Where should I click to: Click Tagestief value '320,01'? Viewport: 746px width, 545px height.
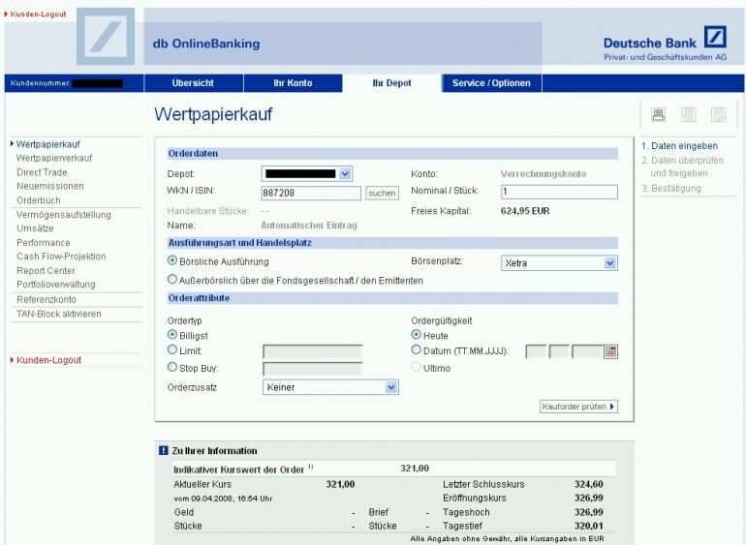(588, 526)
